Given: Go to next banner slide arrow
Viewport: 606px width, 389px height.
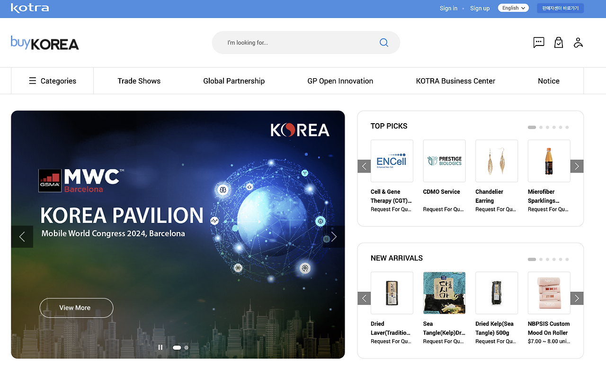Looking at the screenshot, I should coord(334,236).
